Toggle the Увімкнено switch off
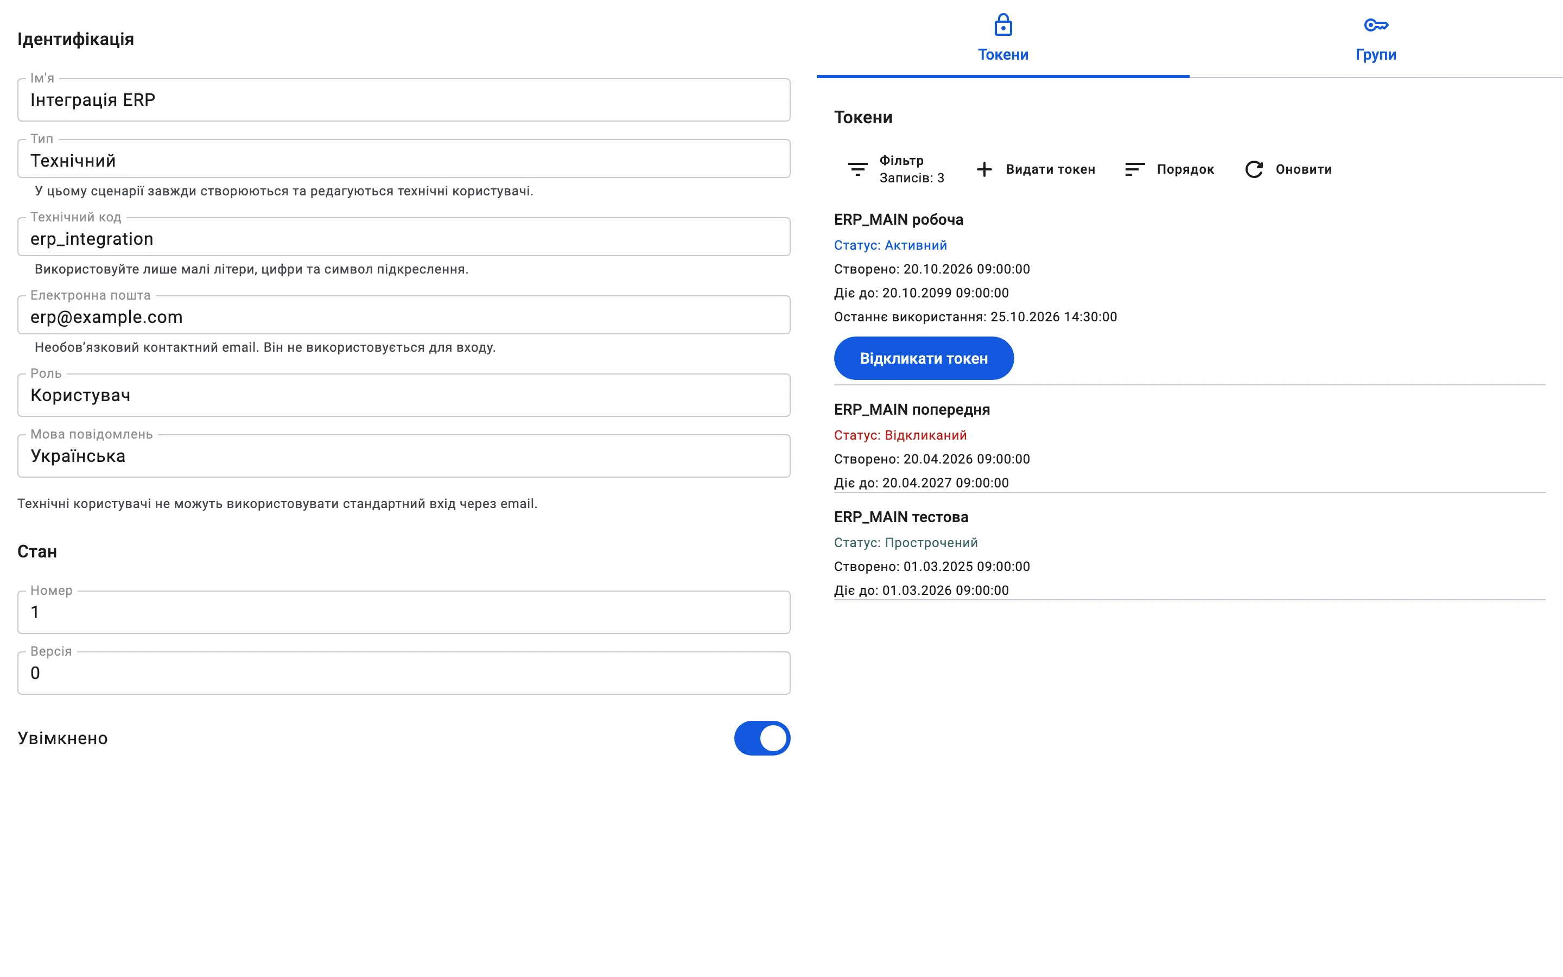The image size is (1563, 977). (x=762, y=738)
